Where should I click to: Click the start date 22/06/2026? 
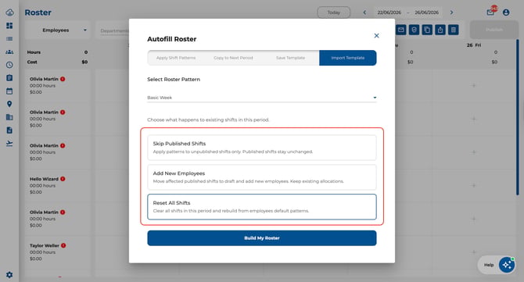tap(389, 12)
